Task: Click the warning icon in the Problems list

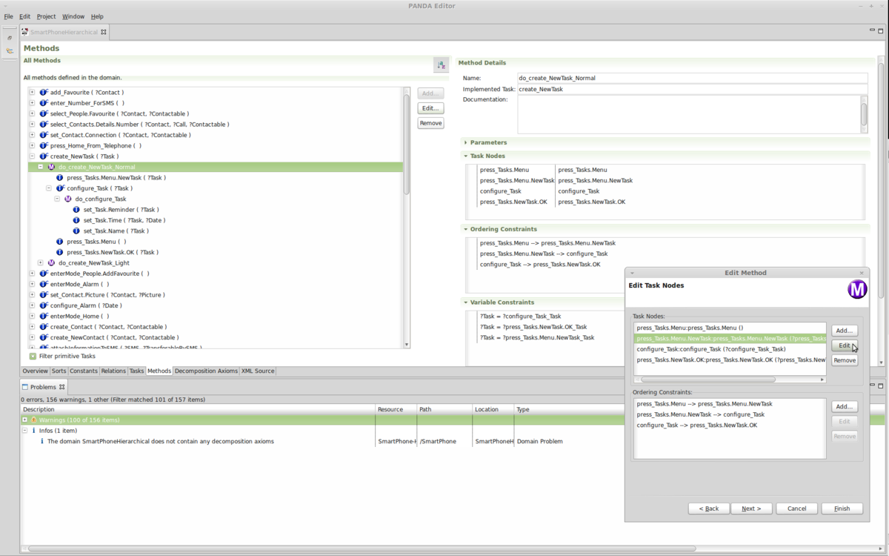Action: [x=33, y=420]
